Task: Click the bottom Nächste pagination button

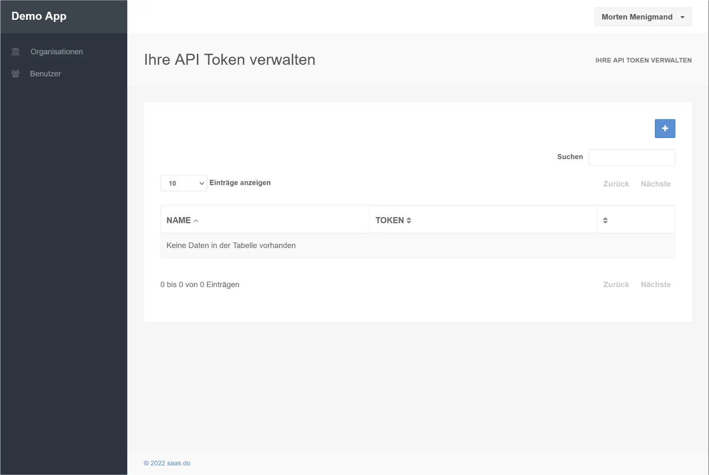Action: (655, 285)
